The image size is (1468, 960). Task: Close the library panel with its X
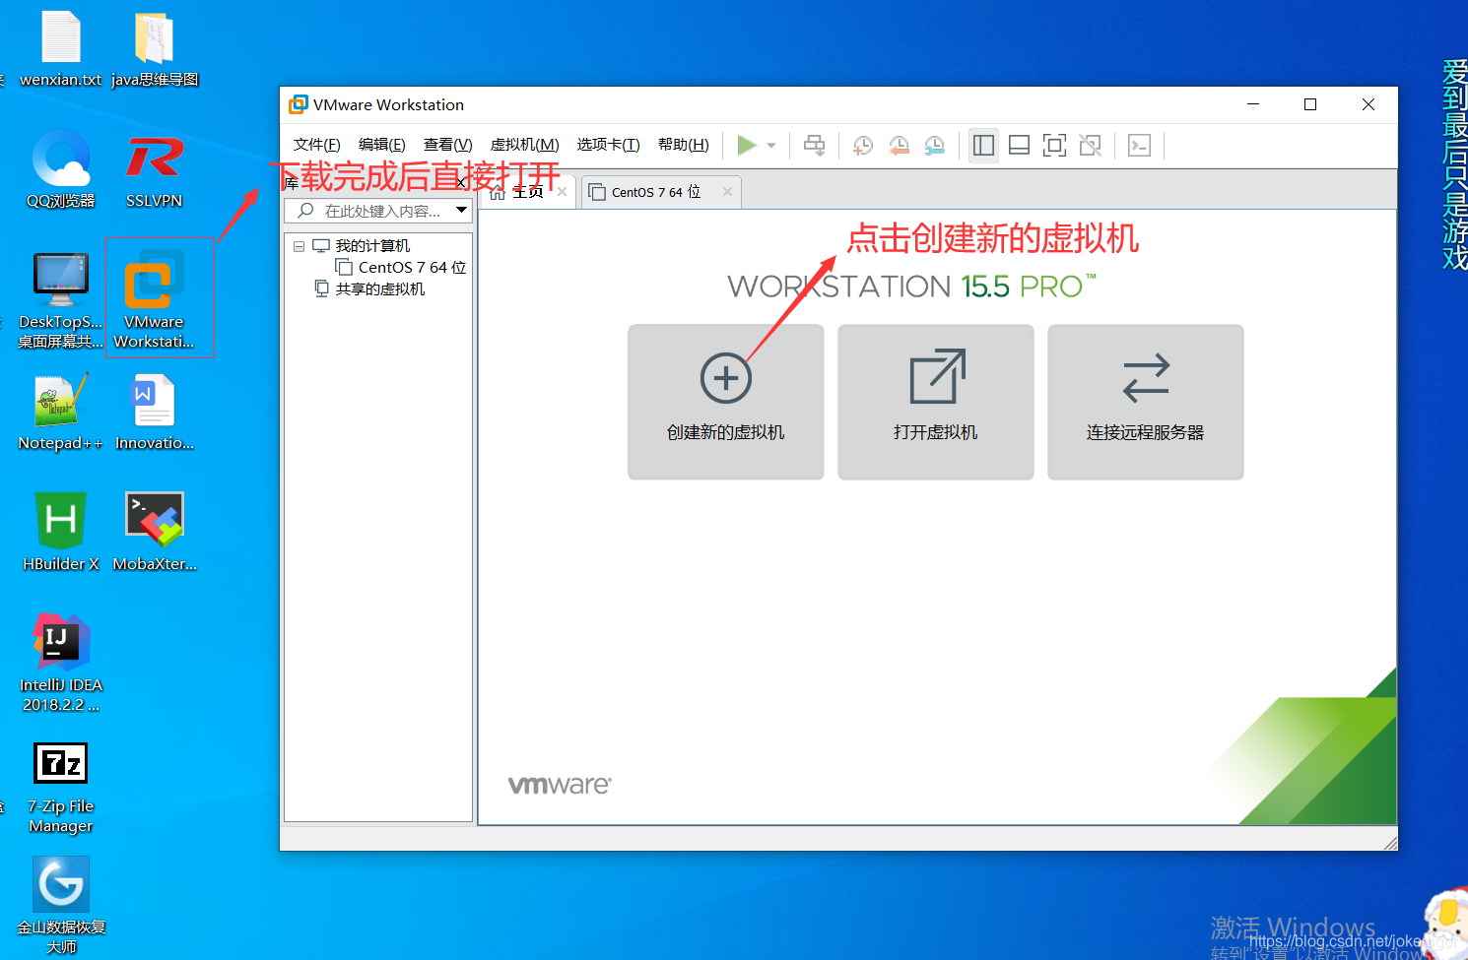461,183
